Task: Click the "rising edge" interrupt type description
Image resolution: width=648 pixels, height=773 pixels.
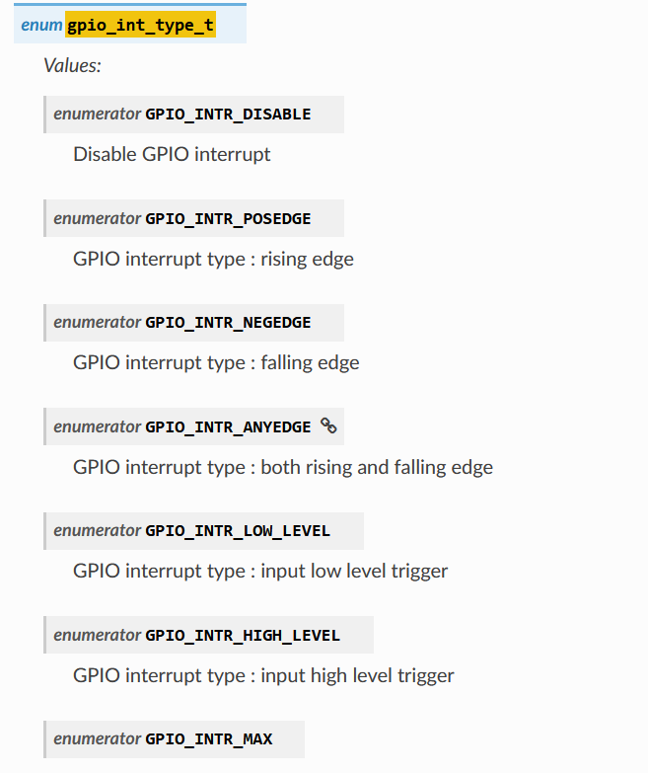Action: point(213,259)
